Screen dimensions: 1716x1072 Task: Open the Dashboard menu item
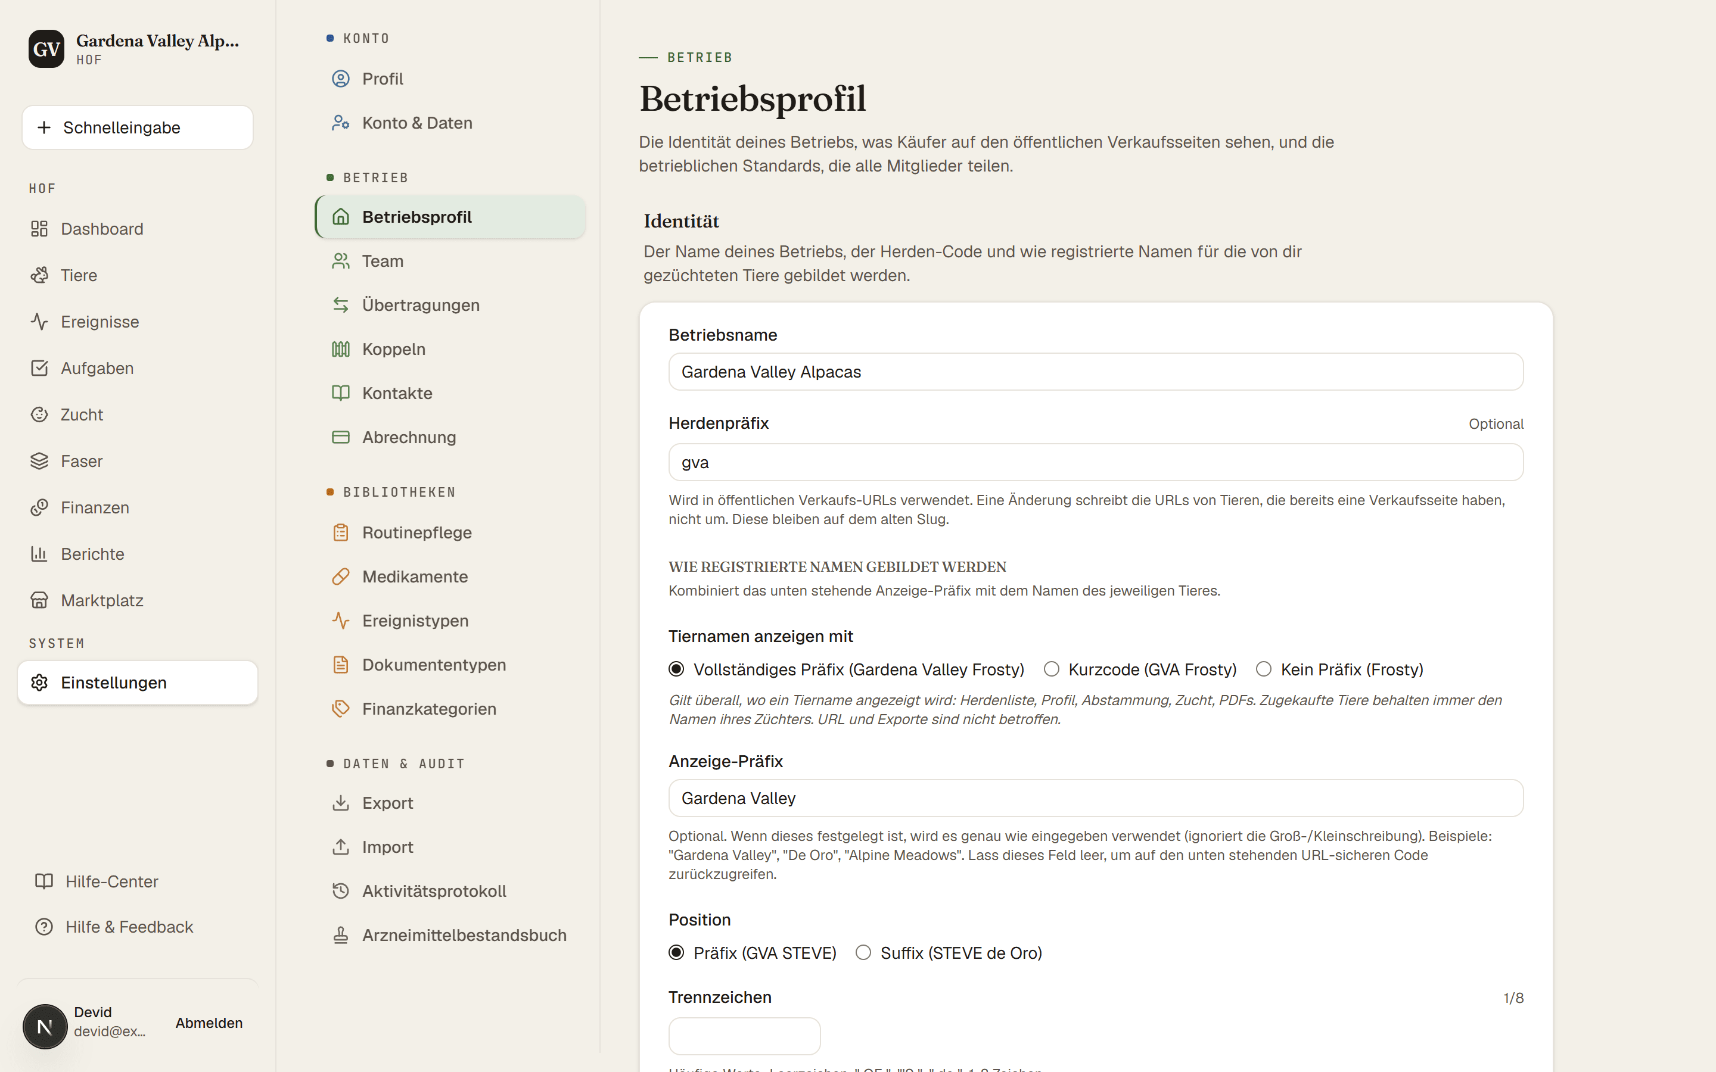click(138, 229)
